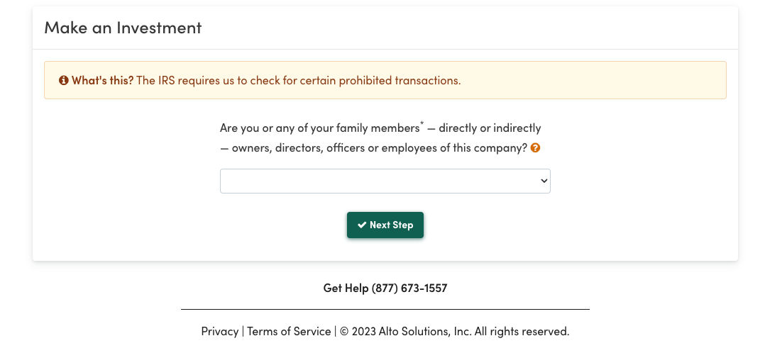
Task: Click the bold "What's this?" label
Action: [x=102, y=80]
